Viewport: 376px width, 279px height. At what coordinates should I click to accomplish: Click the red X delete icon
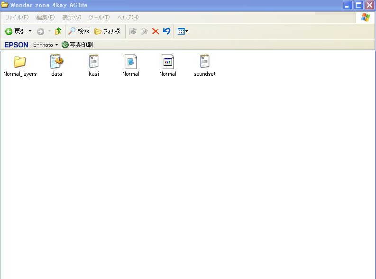pos(155,31)
